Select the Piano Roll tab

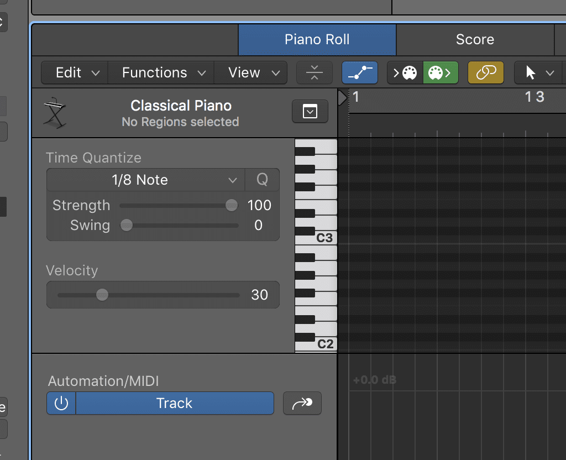click(x=317, y=39)
